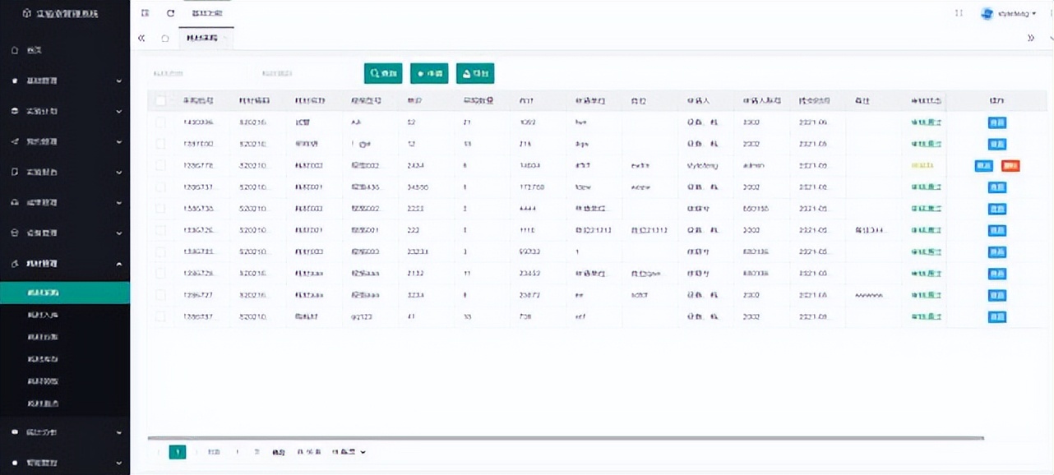This screenshot has height=475, width=1054.
Task: Expand the 基础管理 sidebar menu
Action: coord(65,81)
